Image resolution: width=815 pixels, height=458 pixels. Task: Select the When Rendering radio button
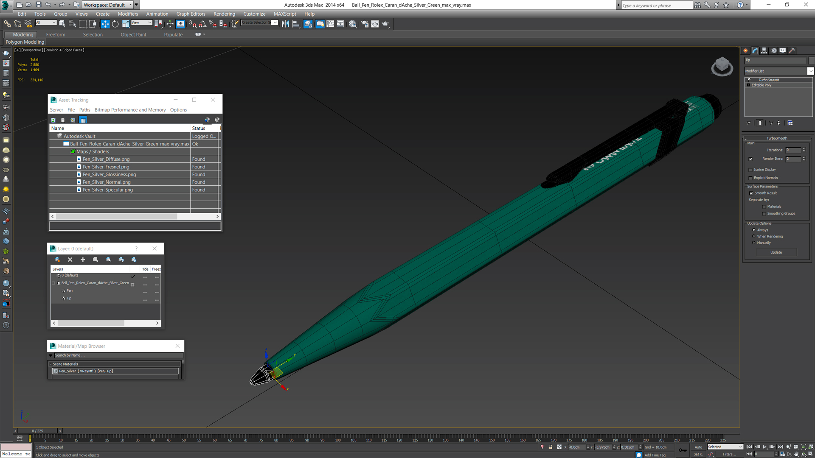[754, 236]
